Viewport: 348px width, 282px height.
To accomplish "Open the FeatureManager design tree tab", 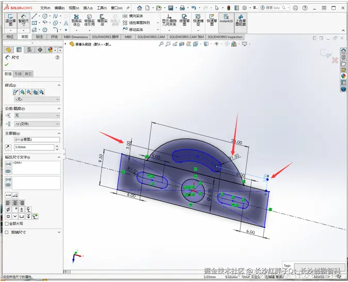I will pyautogui.click(x=8, y=50).
